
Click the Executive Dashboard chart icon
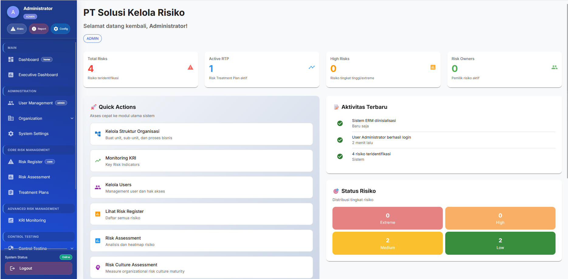point(11,75)
